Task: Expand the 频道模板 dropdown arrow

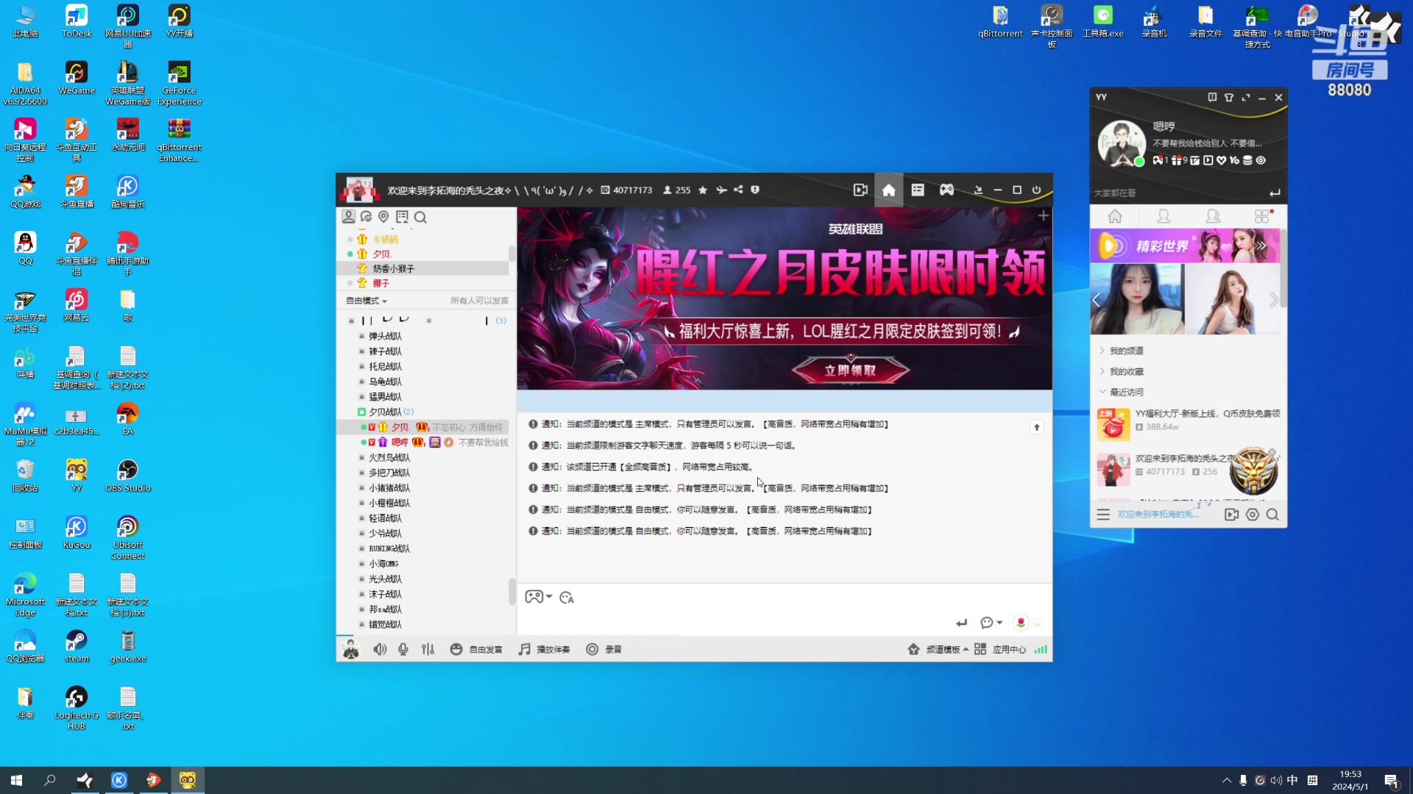Action: (x=966, y=649)
